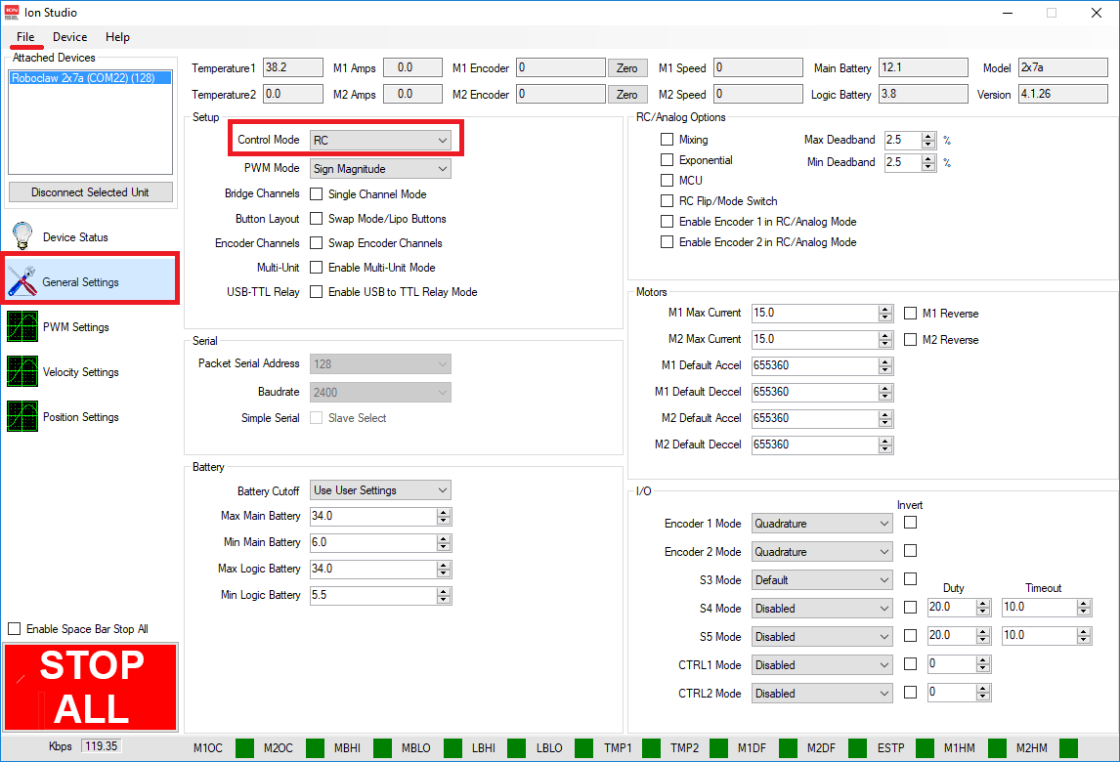Open the Device menu
Image resolution: width=1120 pixels, height=762 pixels.
coord(69,37)
